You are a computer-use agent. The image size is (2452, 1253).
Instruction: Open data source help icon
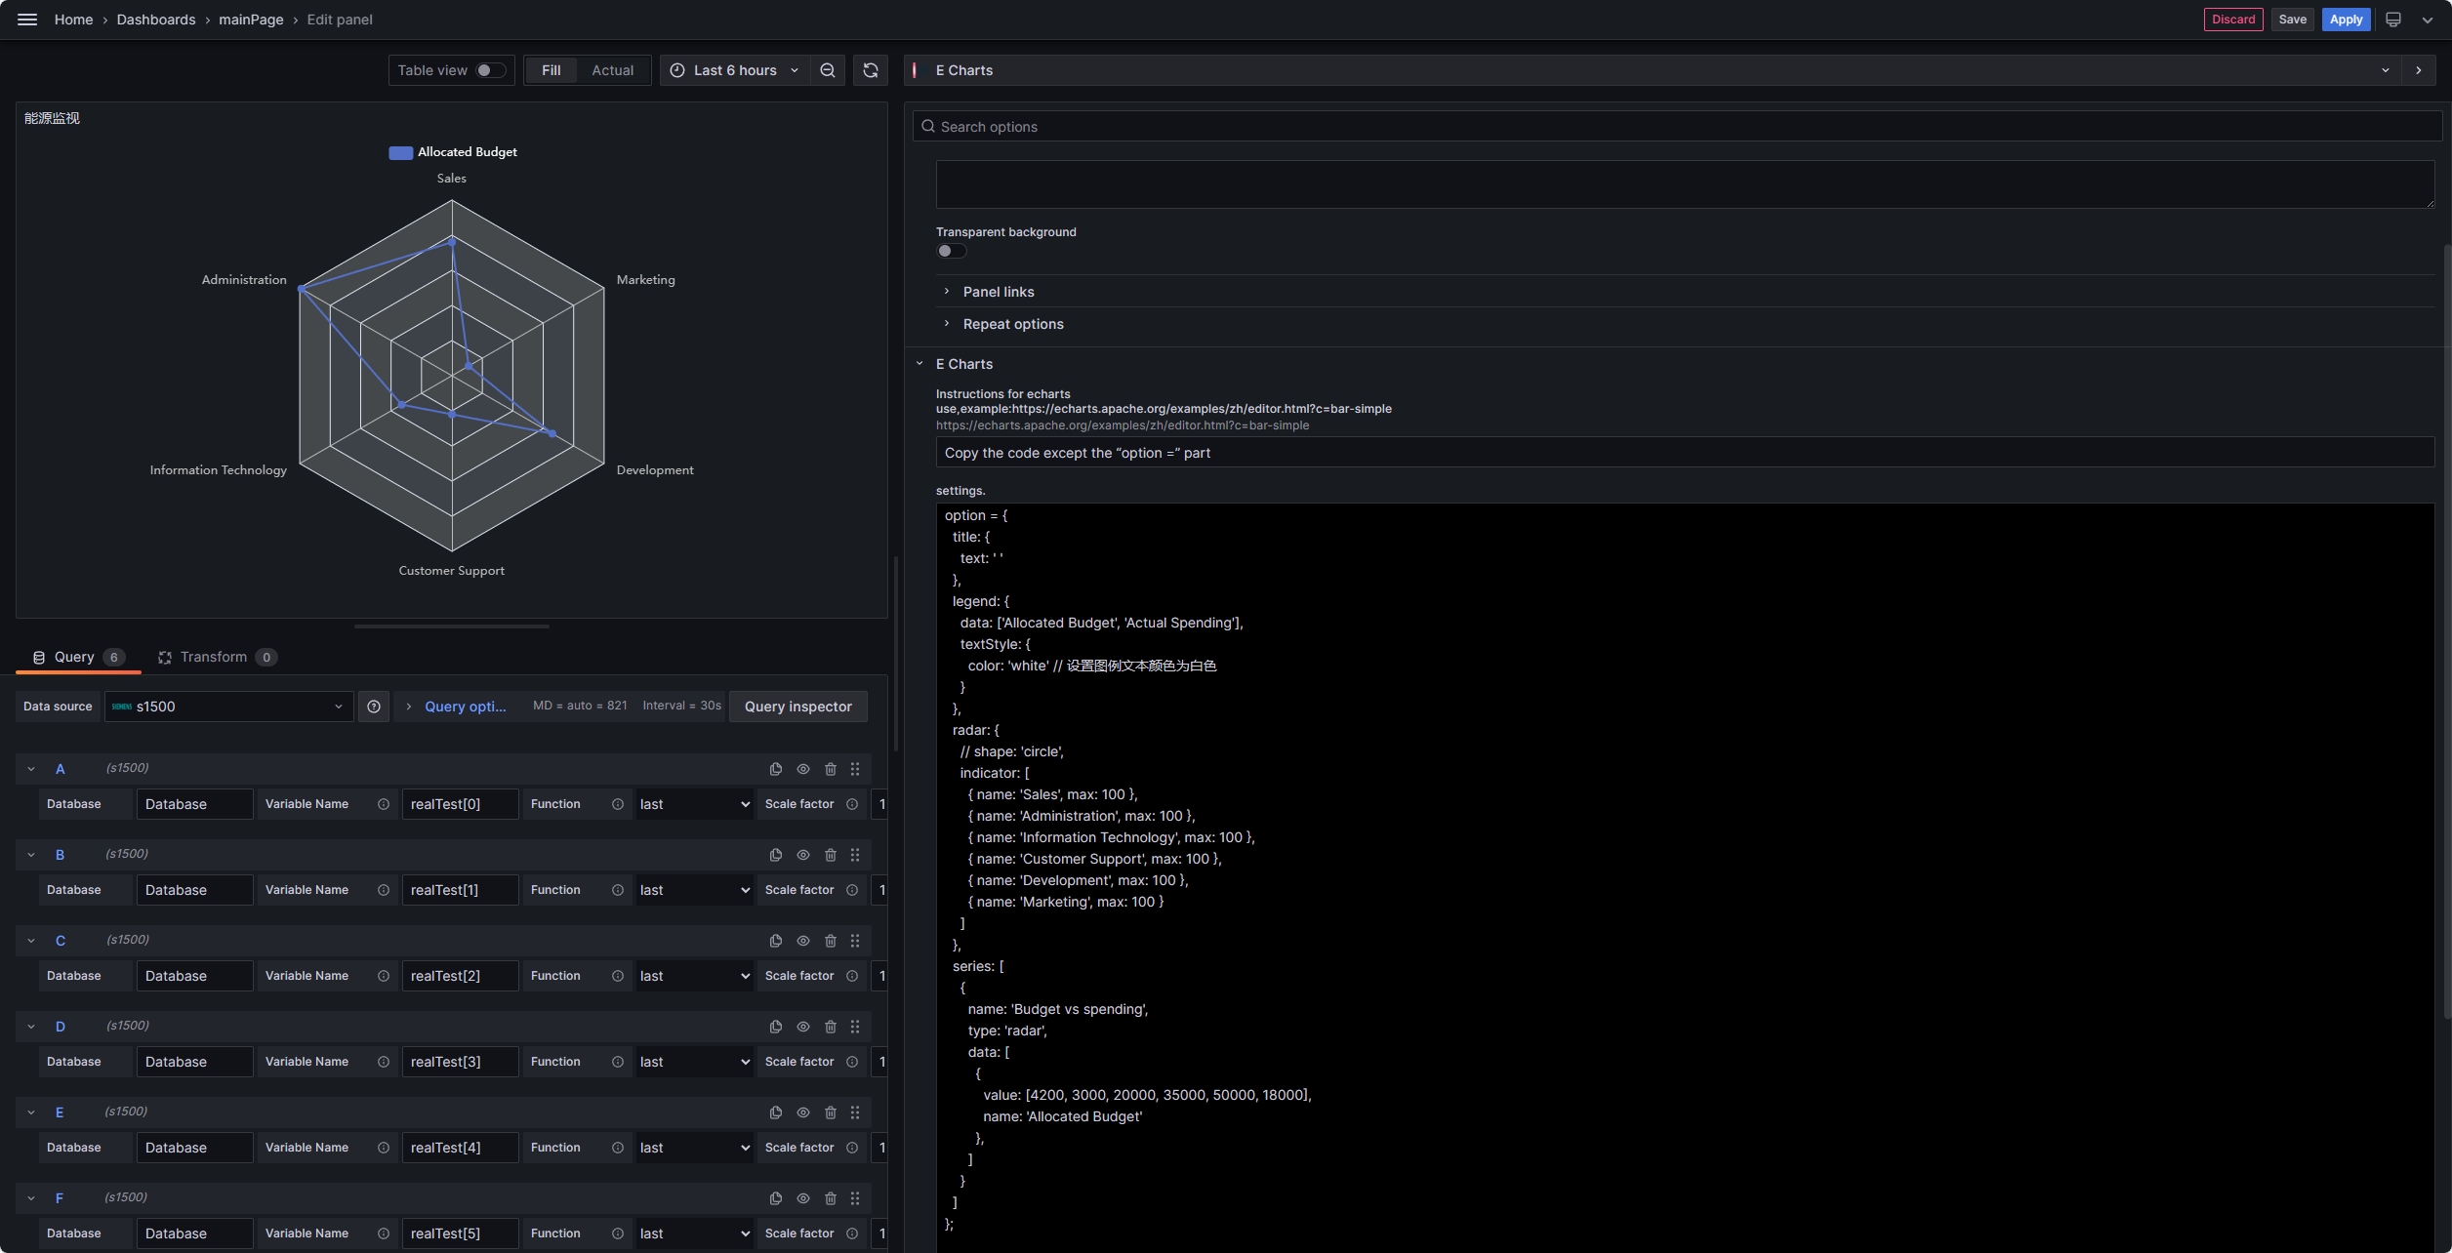[374, 707]
